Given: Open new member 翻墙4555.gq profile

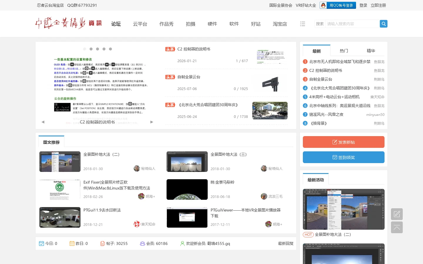Looking at the screenshot, I should pyautogui.click(x=219, y=243).
